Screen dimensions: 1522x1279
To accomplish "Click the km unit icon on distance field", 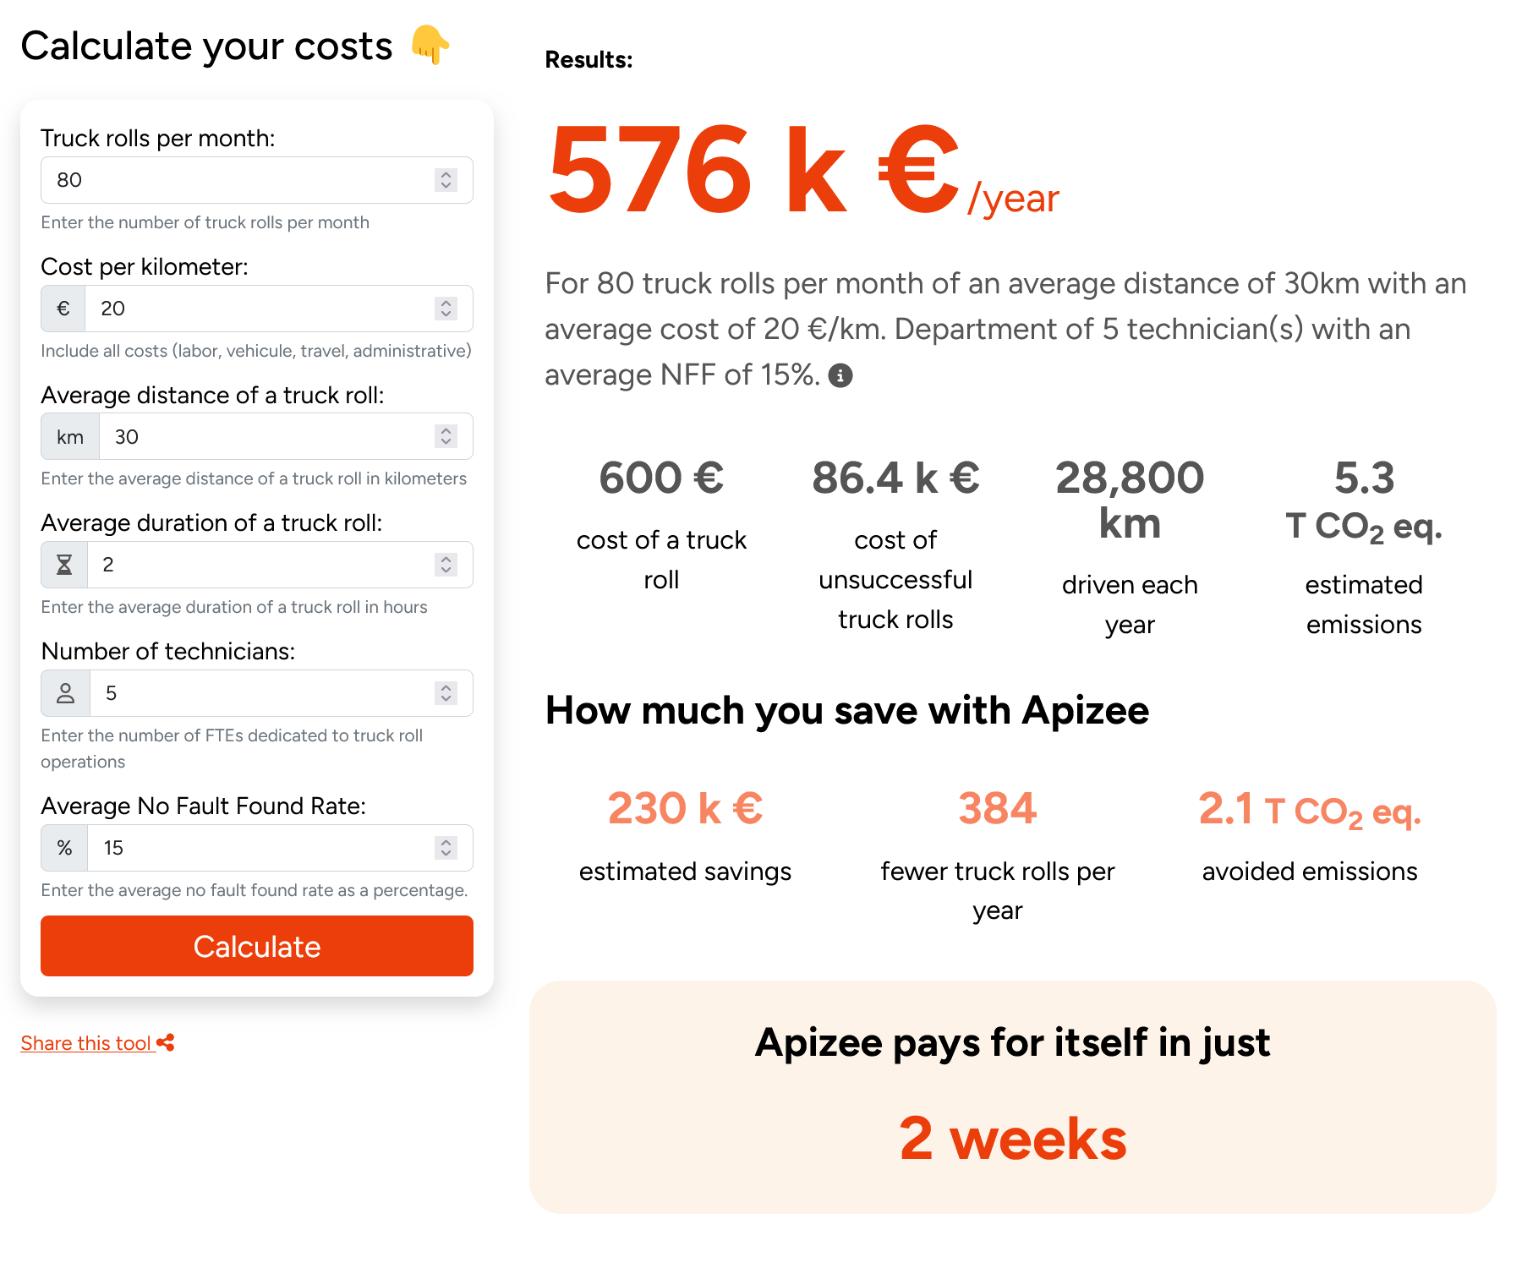I will click(69, 436).
